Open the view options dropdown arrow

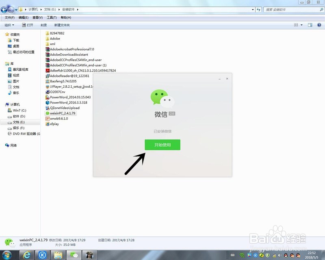(301, 25)
